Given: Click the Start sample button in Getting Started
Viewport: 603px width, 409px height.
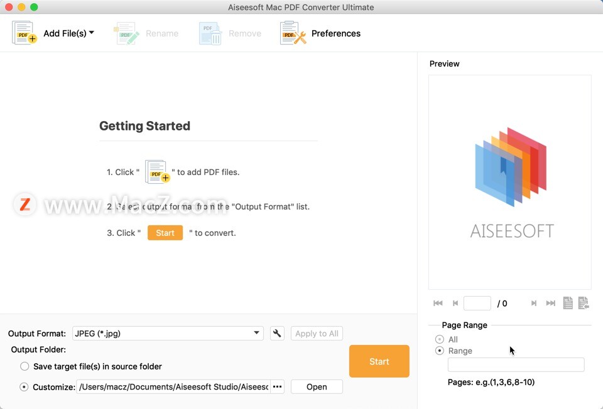Looking at the screenshot, I should (x=165, y=233).
